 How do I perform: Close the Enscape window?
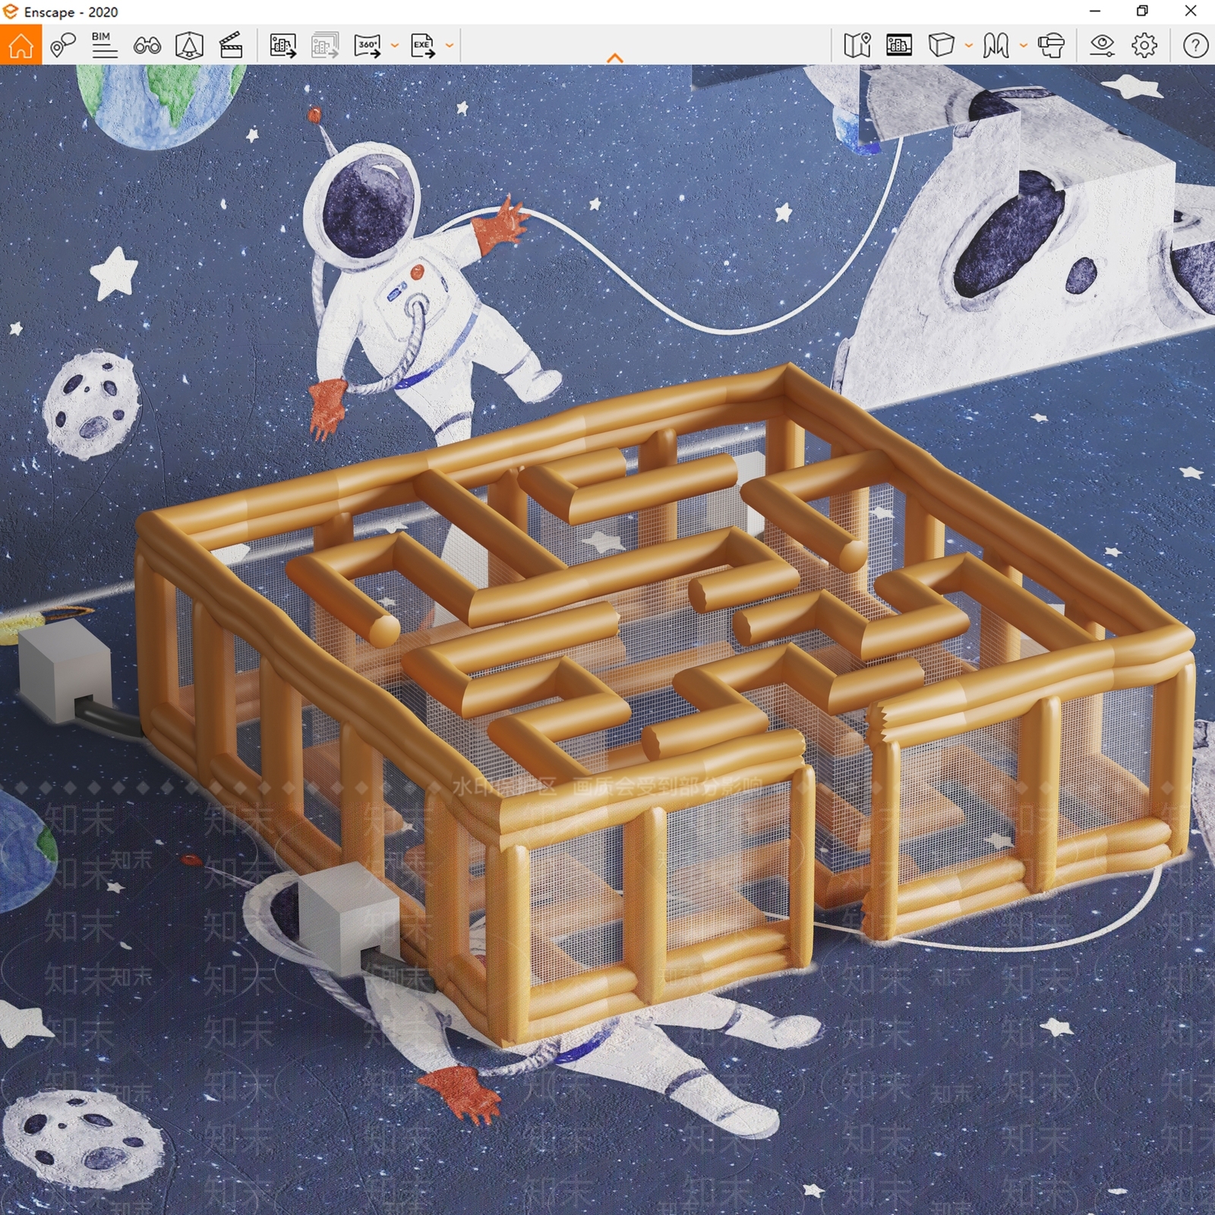1191,11
